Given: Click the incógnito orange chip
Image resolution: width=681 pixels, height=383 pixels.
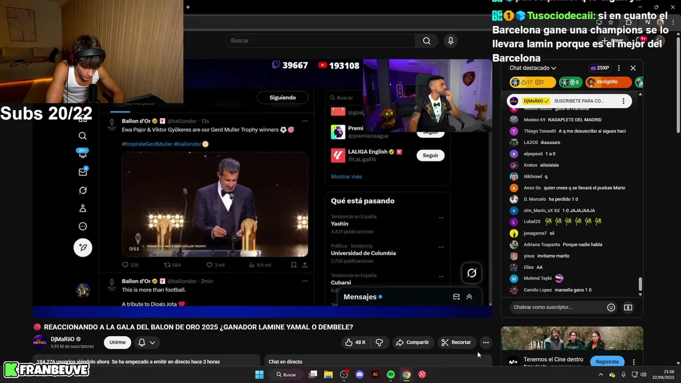Looking at the screenshot, I should coord(609,82).
